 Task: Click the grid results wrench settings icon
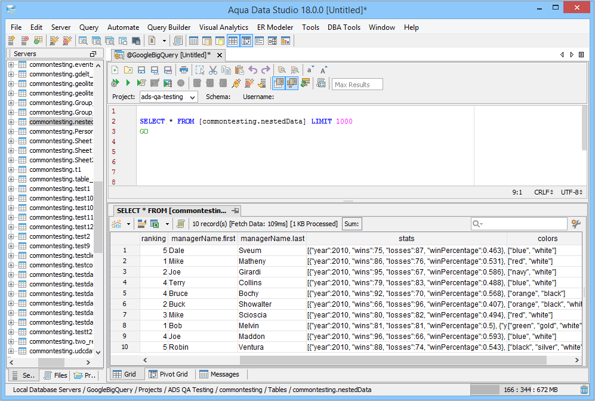(576, 224)
